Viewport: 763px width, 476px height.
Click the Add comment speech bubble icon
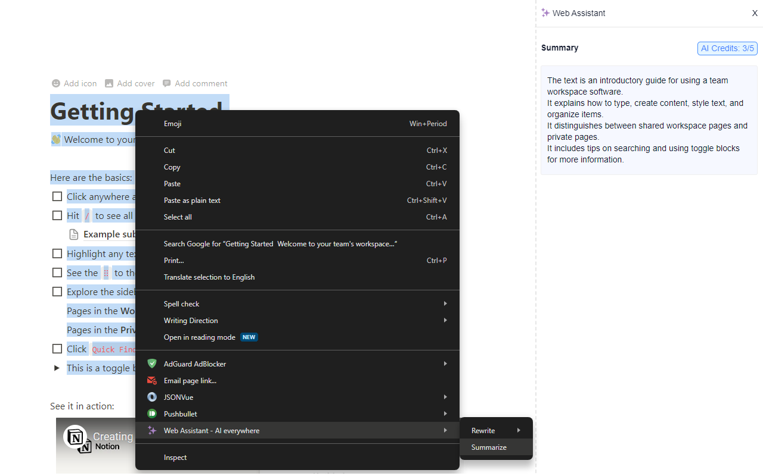pos(167,83)
